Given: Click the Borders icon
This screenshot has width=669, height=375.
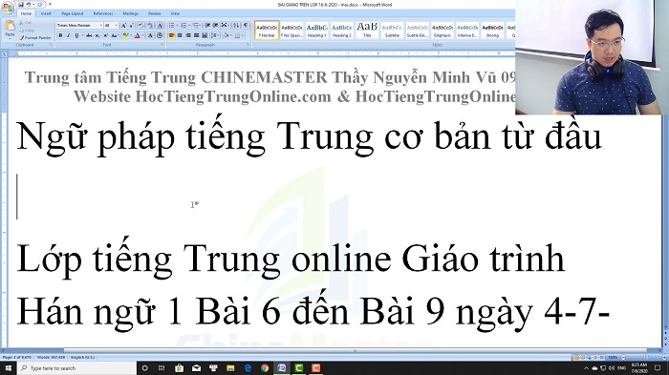Looking at the screenshot, I should [239, 36].
